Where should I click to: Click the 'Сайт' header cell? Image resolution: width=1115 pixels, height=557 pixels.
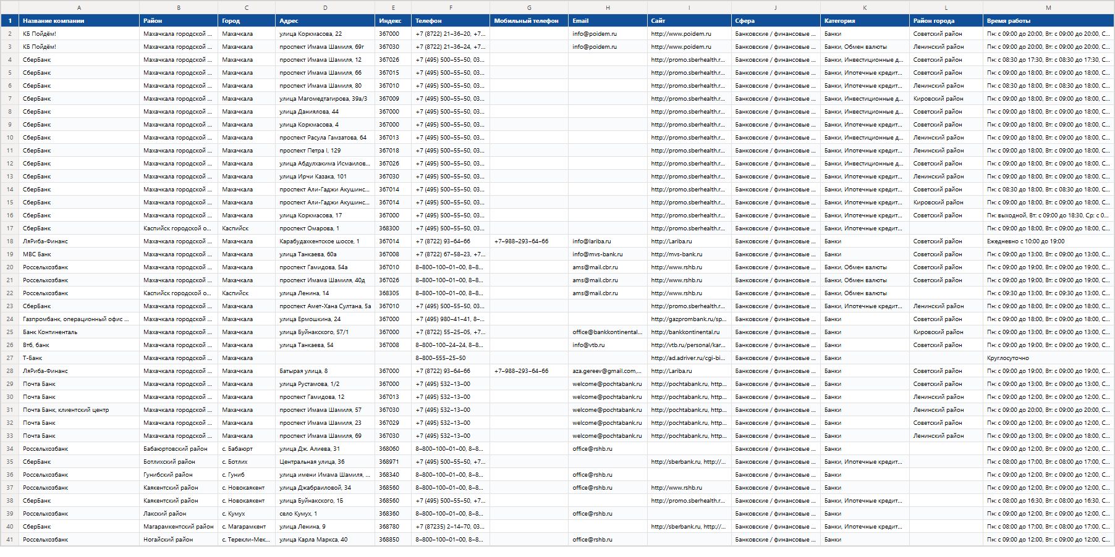pos(689,21)
